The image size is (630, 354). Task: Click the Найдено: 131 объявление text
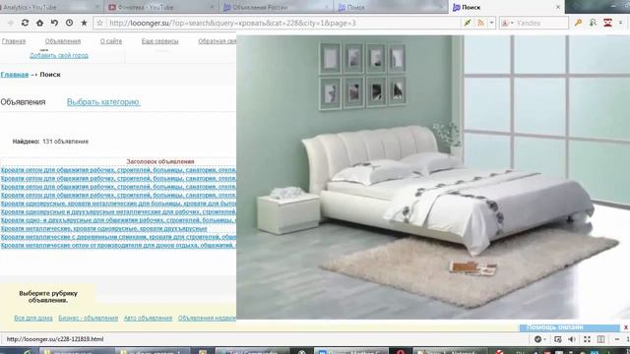coord(50,142)
